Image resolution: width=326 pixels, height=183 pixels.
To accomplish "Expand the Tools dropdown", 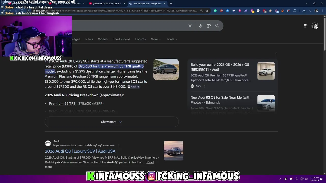I will [x=172, y=39].
